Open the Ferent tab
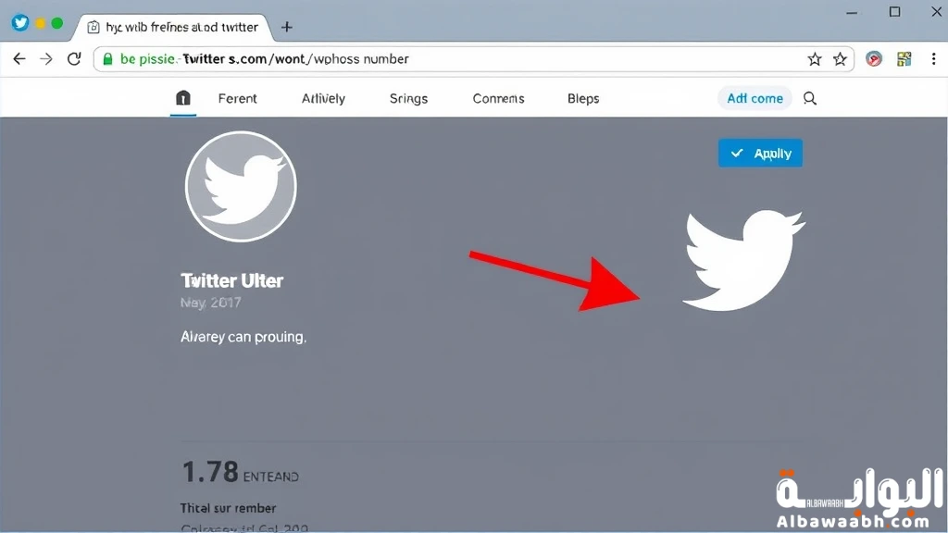 click(x=238, y=98)
